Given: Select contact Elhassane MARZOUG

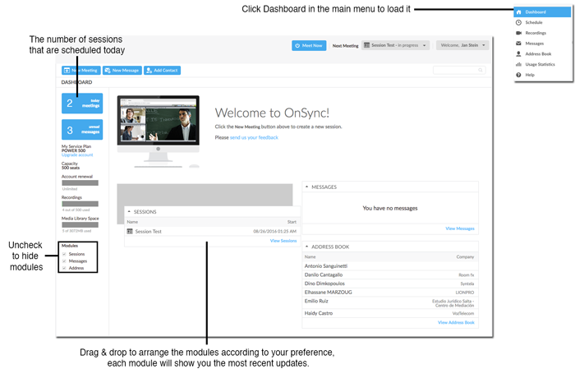Looking at the screenshot, I should pyautogui.click(x=390, y=293).
